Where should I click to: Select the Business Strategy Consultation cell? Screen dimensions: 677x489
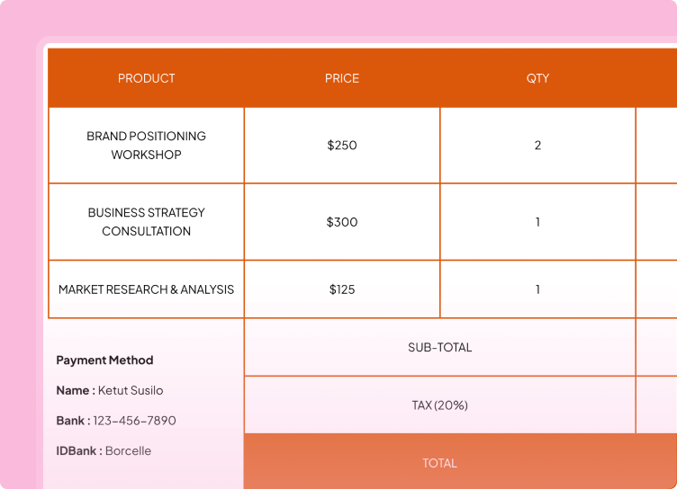(146, 222)
